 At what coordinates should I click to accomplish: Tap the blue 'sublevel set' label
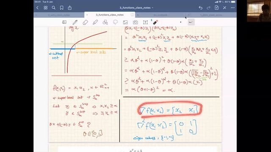pos(56,56)
